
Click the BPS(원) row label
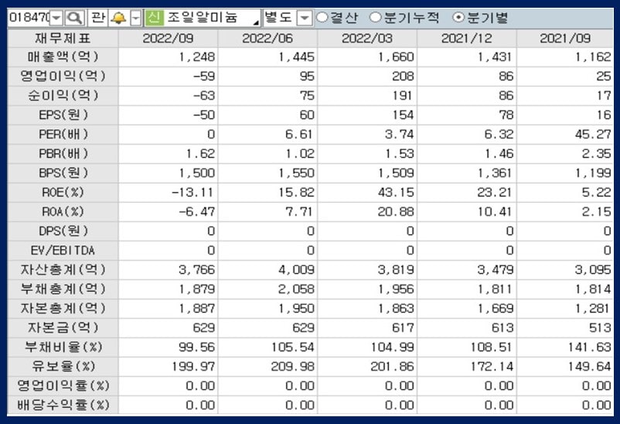tap(63, 173)
